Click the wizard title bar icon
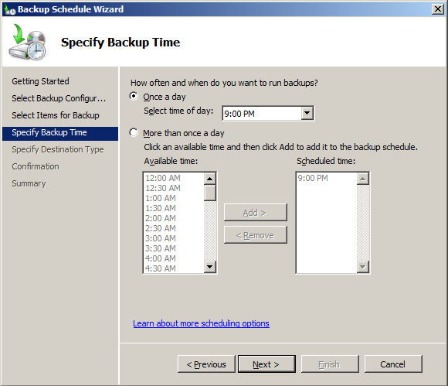The height and width of the screenshot is (386, 448). coord(10,9)
